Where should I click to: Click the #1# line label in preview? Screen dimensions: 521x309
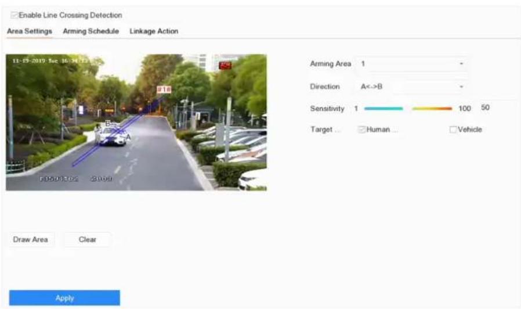(164, 89)
